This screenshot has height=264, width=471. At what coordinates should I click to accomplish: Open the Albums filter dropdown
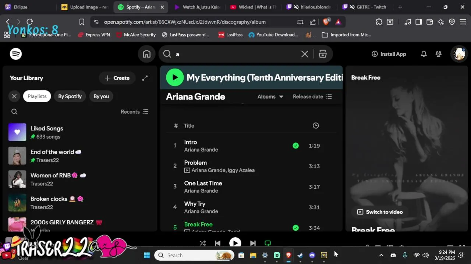click(270, 97)
